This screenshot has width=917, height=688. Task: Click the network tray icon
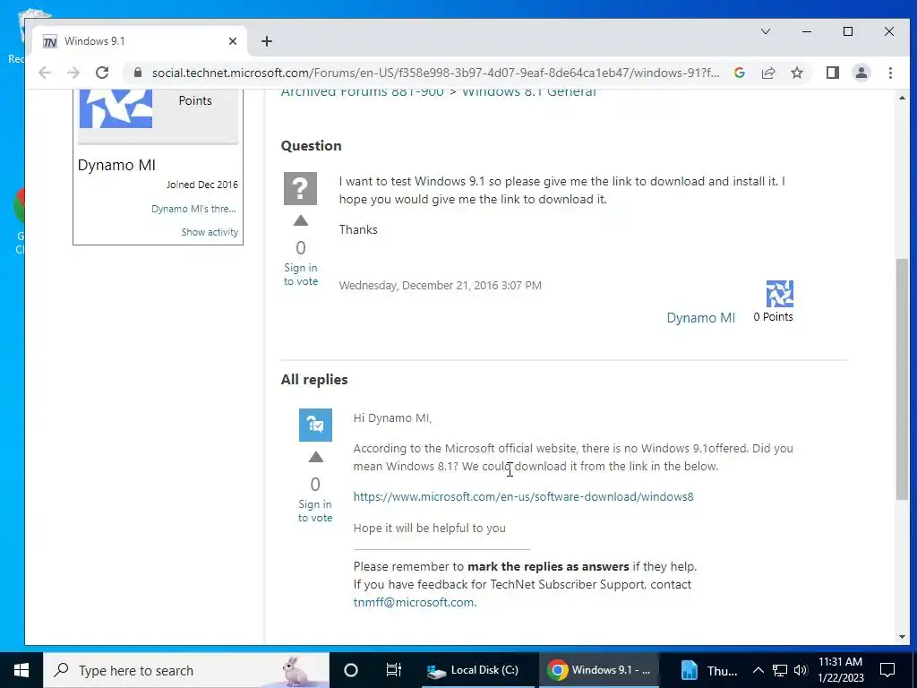click(x=780, y=670)
